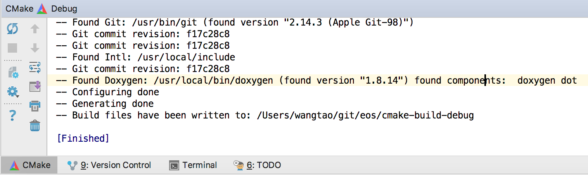The image size is (588, 175).
Task: Click the cmake-build-debug path line
Action: (x=265, y=115)
